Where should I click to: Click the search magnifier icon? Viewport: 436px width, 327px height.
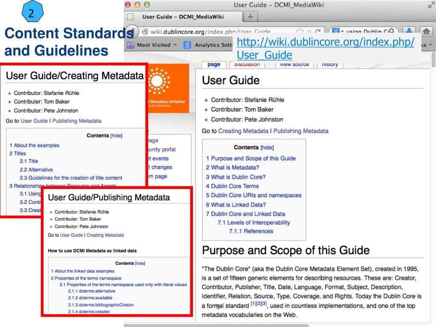(x=391, y=31)
